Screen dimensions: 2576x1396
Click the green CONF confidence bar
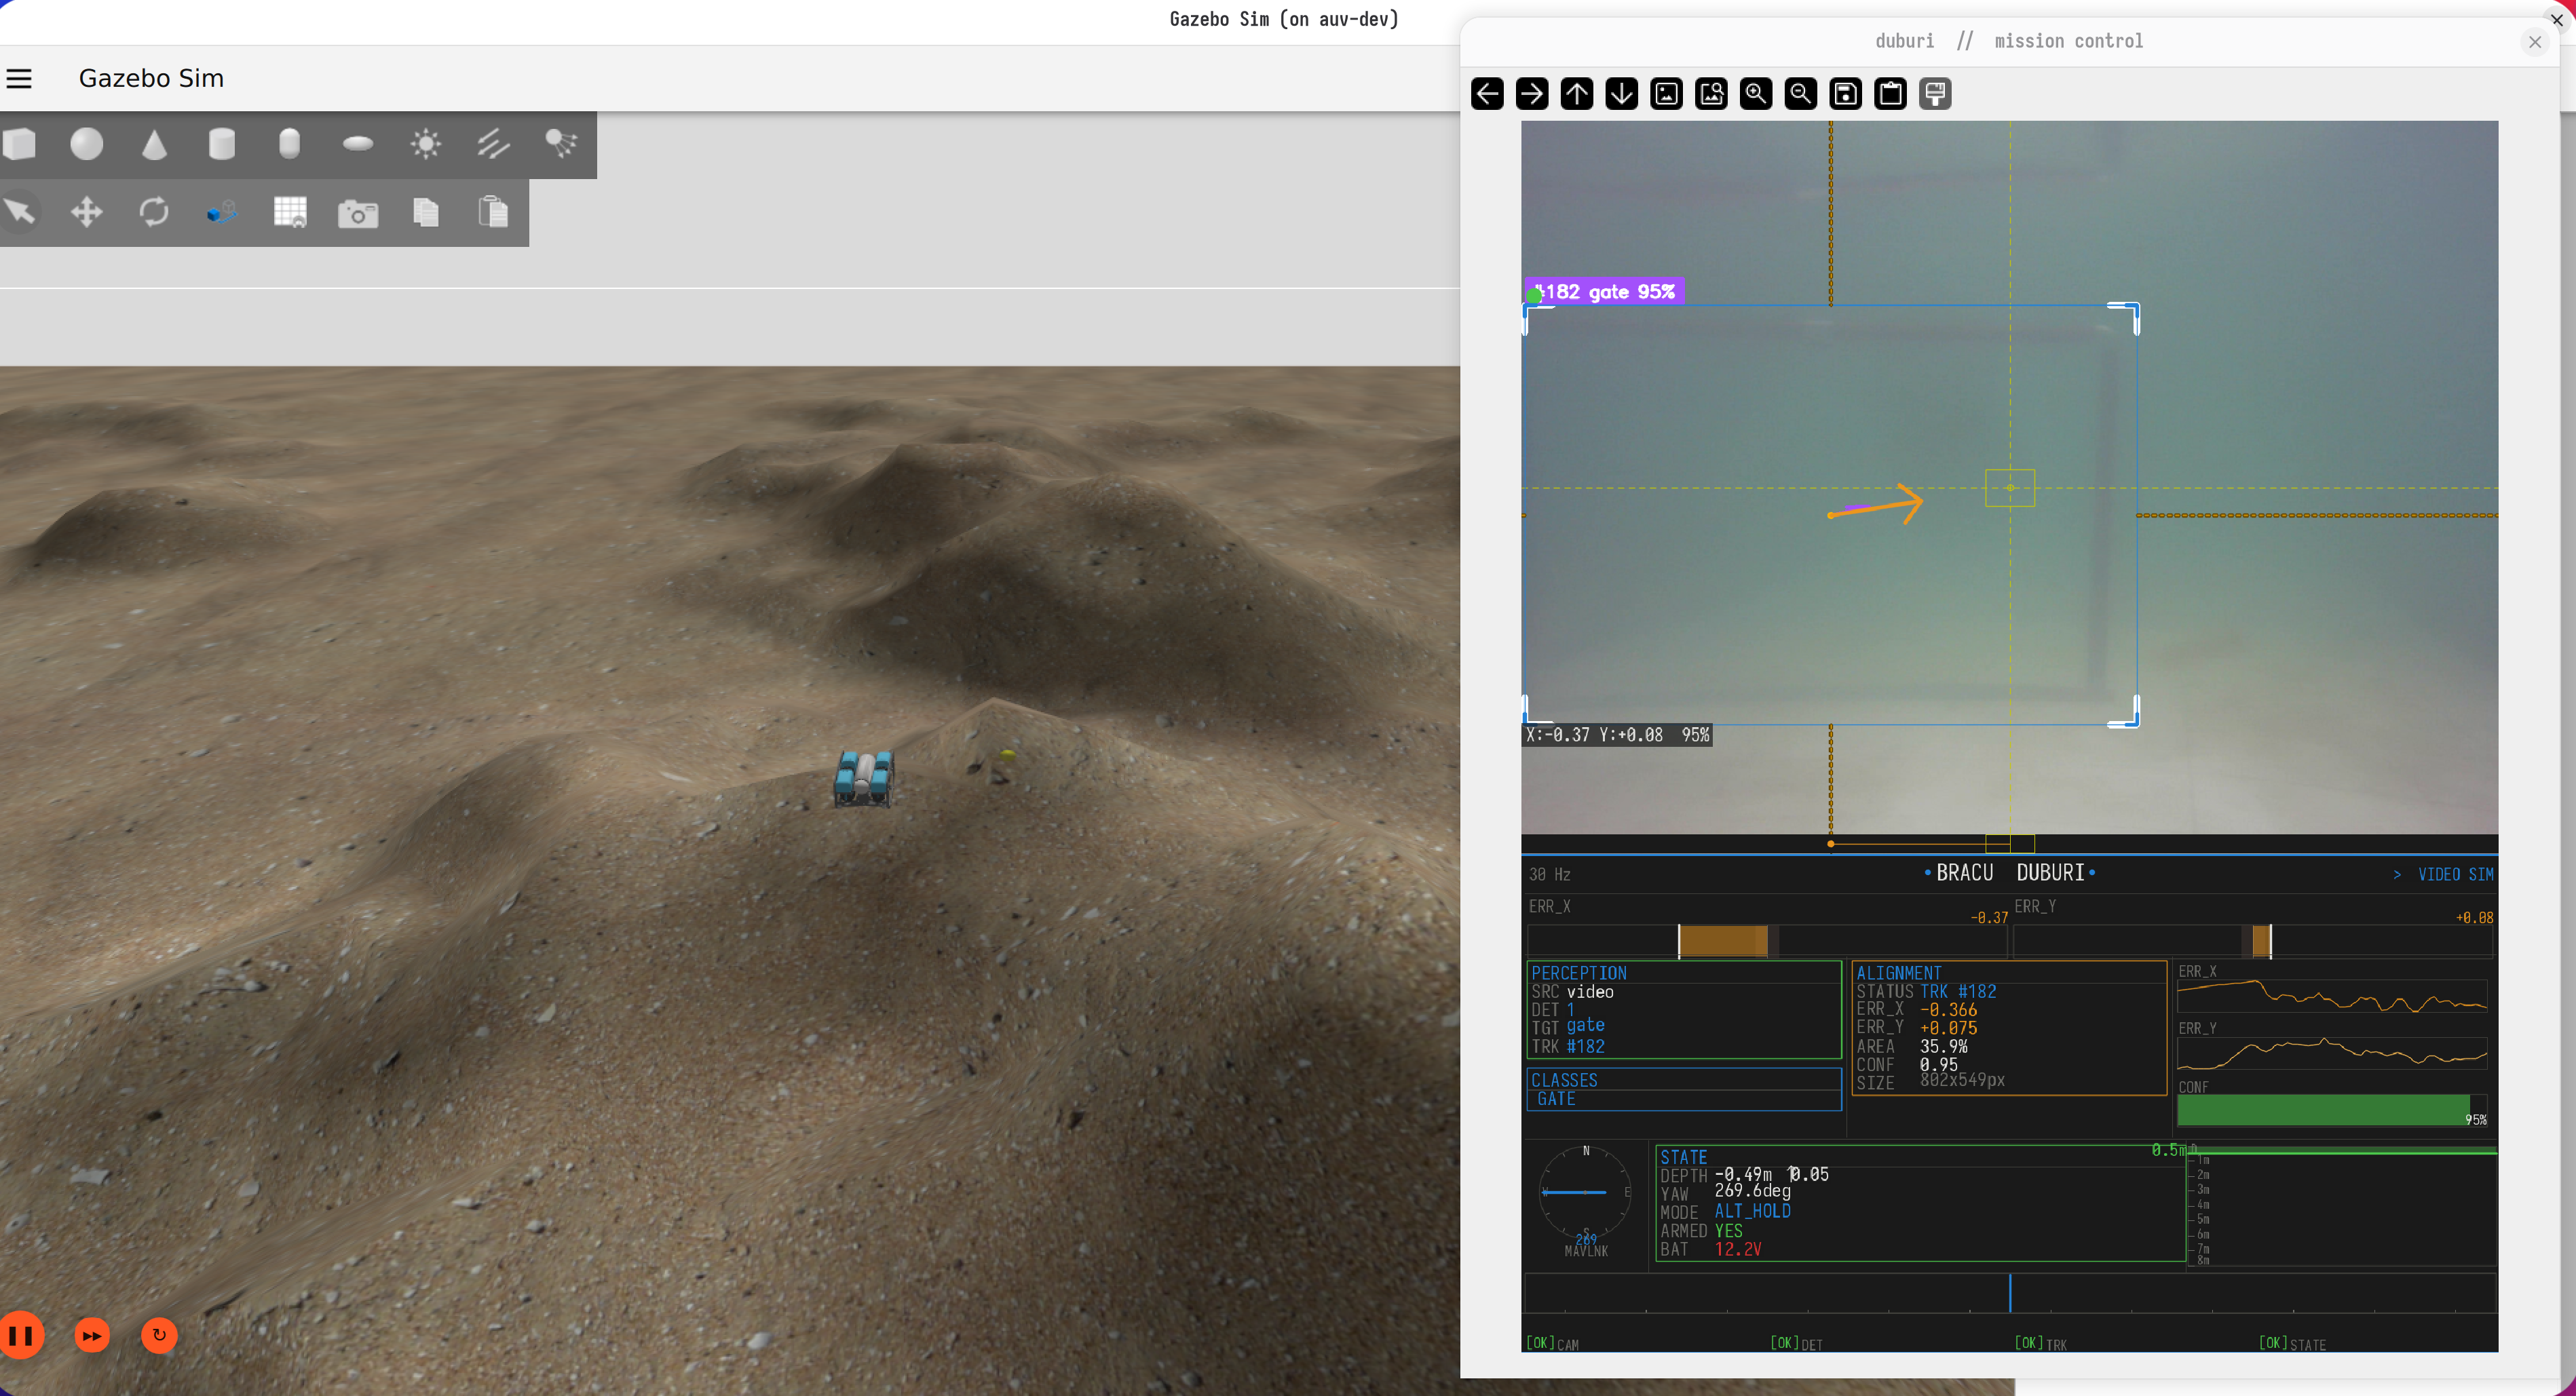click(2323, 1110)
